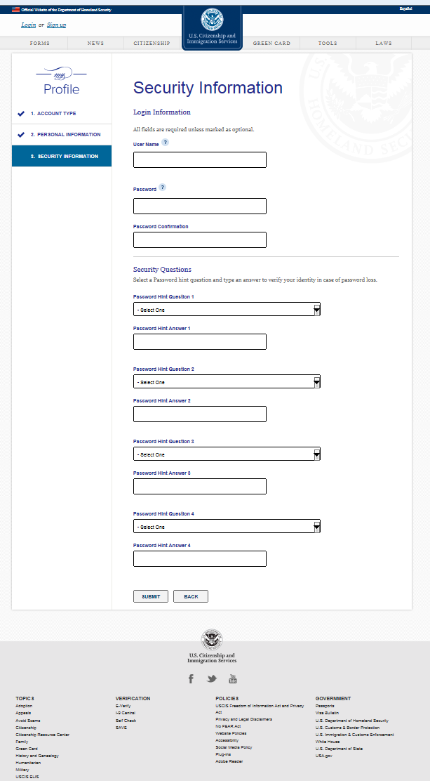Follow the Sign up link
The image size is (430, 781).
[57, 25]
